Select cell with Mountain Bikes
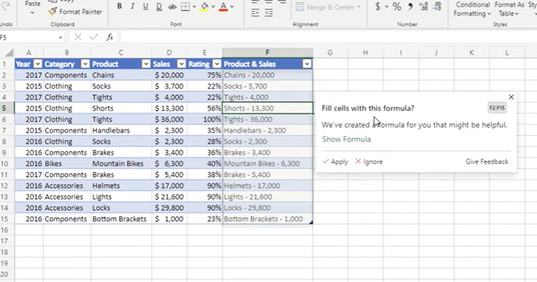The height and width of the screenshot is (282, 537). 121,163
